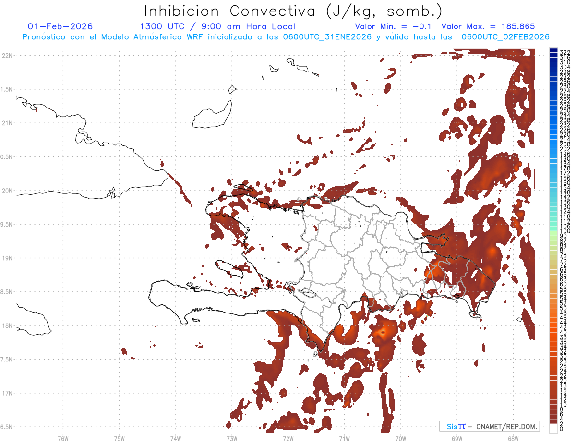
Task: Click the 'Valor Min. = -0.1' readout
Action: (393, 26)
